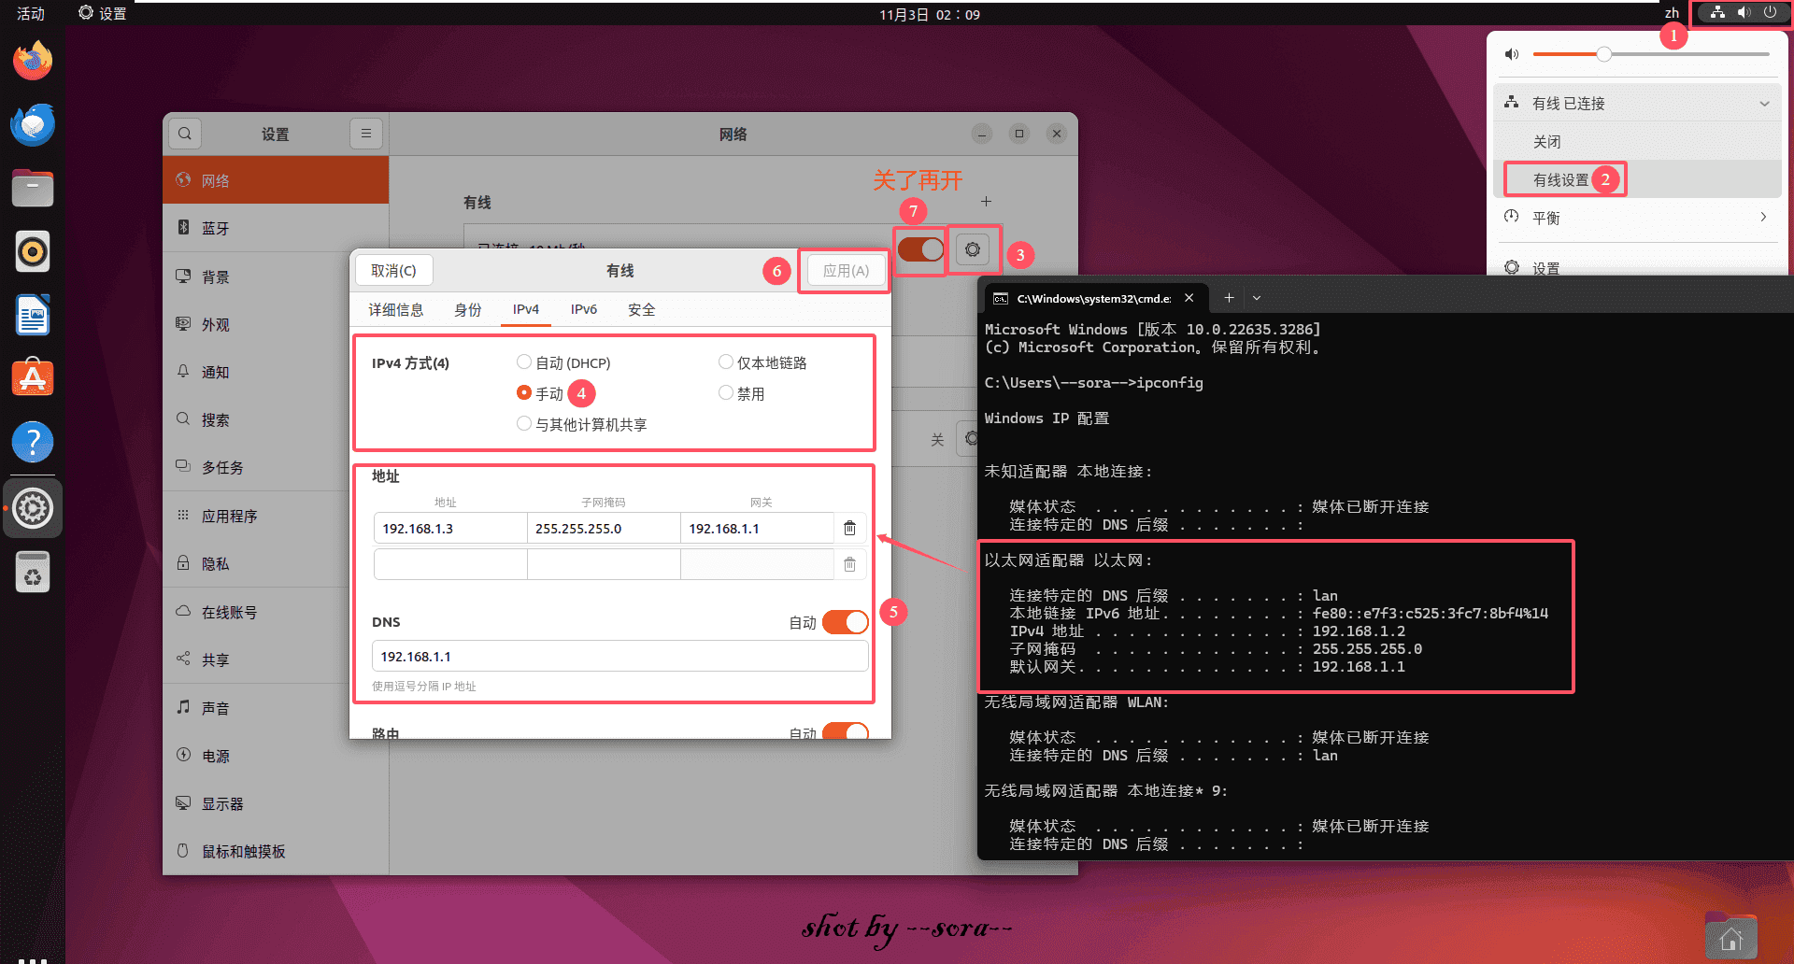Click the Apply button in wired dialog

tap(846, 271)
